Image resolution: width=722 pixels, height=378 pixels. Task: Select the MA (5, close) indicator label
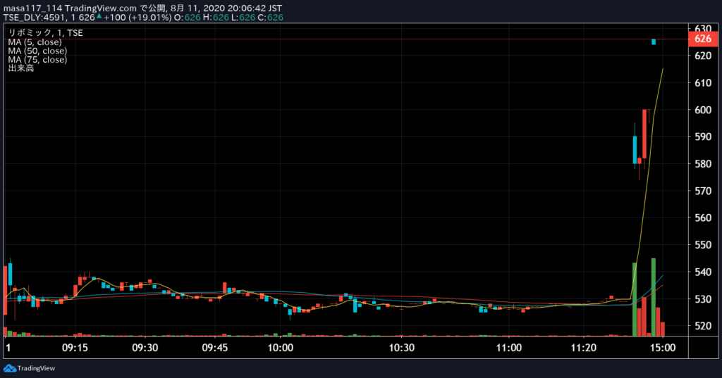(x=35, y=42)
